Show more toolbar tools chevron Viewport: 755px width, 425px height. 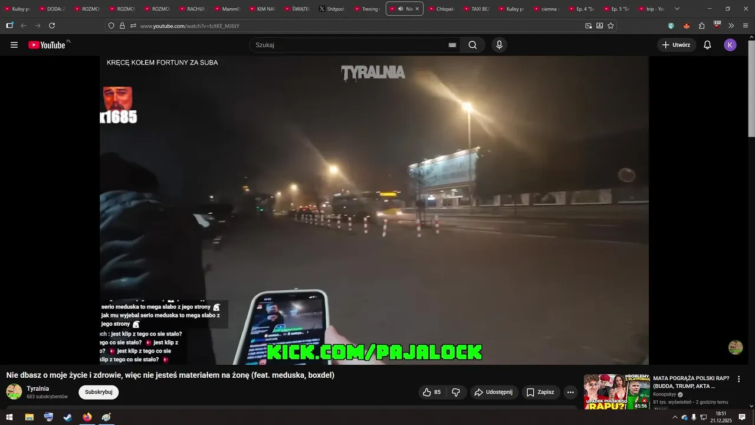(731, 26)
